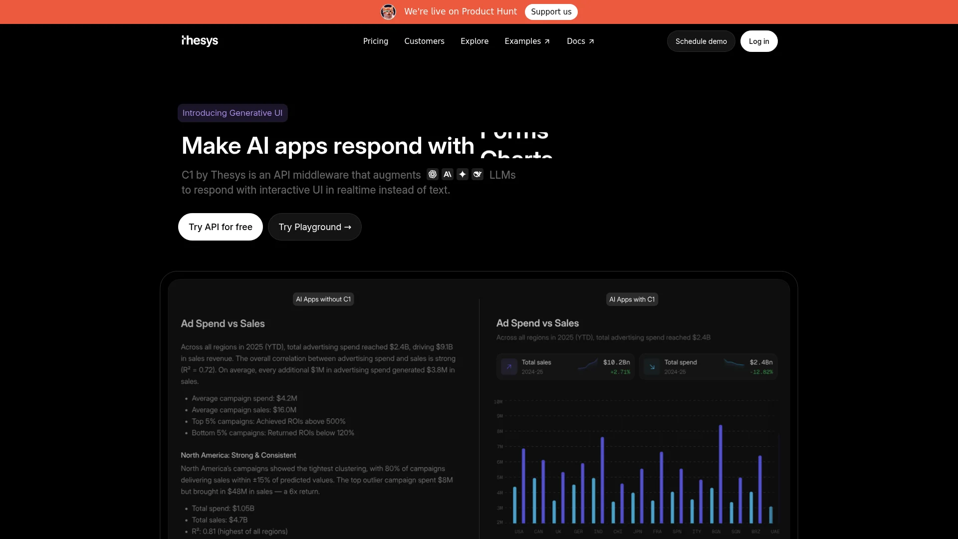
Task: Click the Anthropic logo icon
Action: tap(448, 174)
